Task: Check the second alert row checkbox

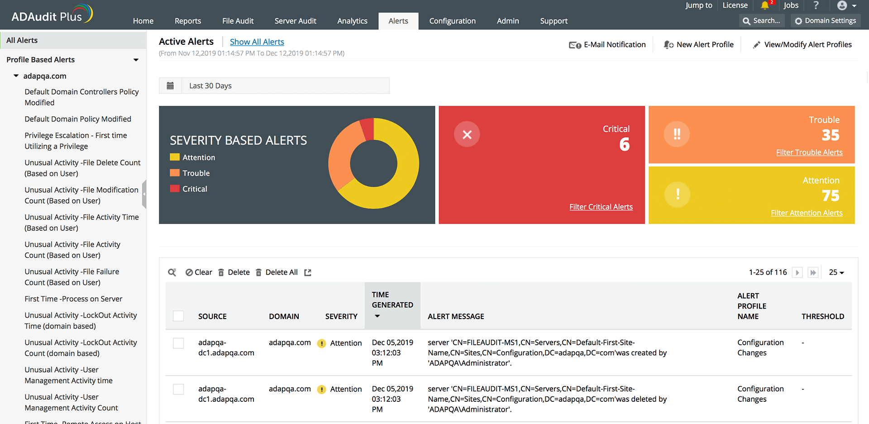Action: point(178,389)
